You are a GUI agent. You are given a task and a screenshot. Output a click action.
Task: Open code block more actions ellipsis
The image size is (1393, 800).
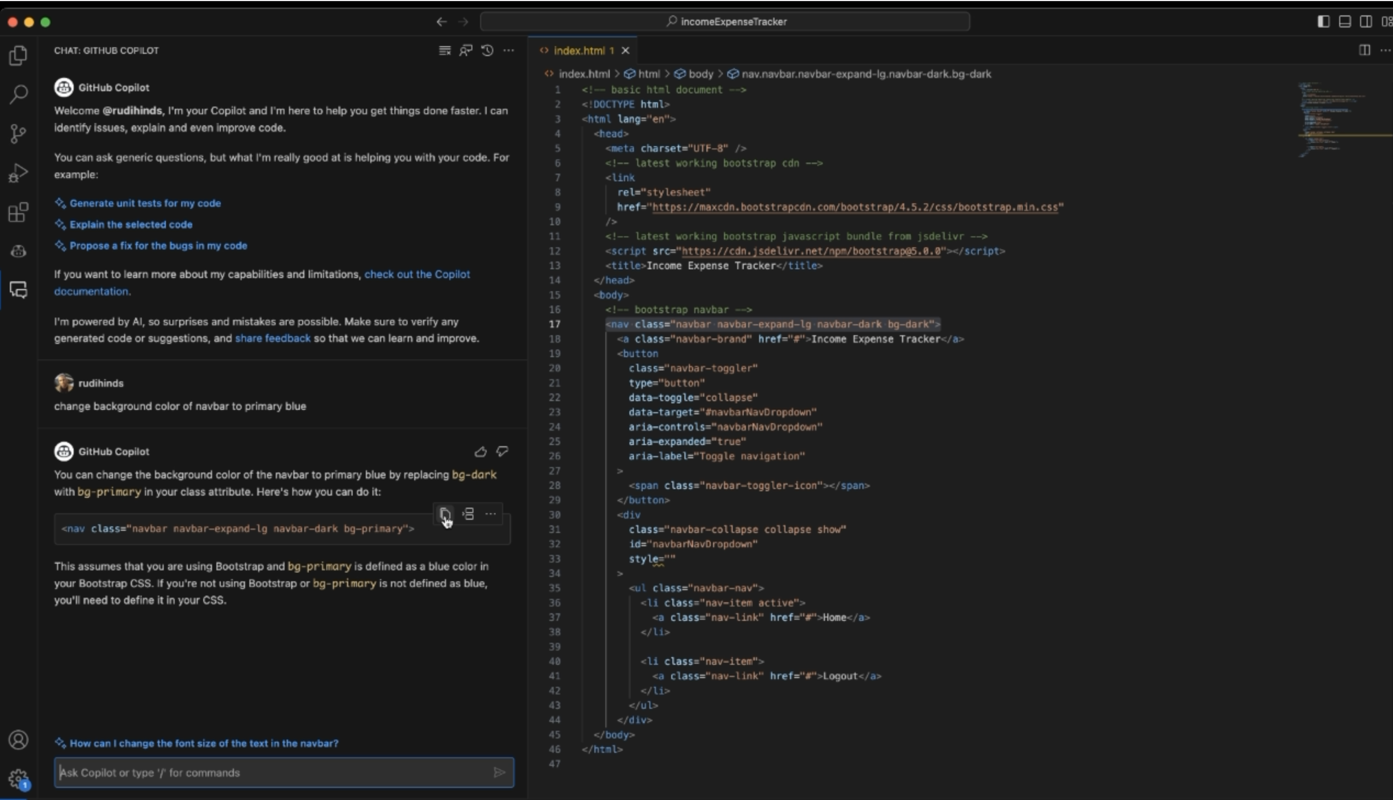[491, 514]
